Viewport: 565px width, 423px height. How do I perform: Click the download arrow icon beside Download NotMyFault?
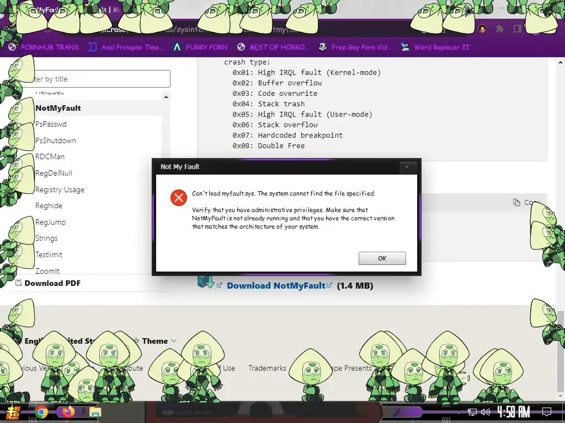point(206,283)
